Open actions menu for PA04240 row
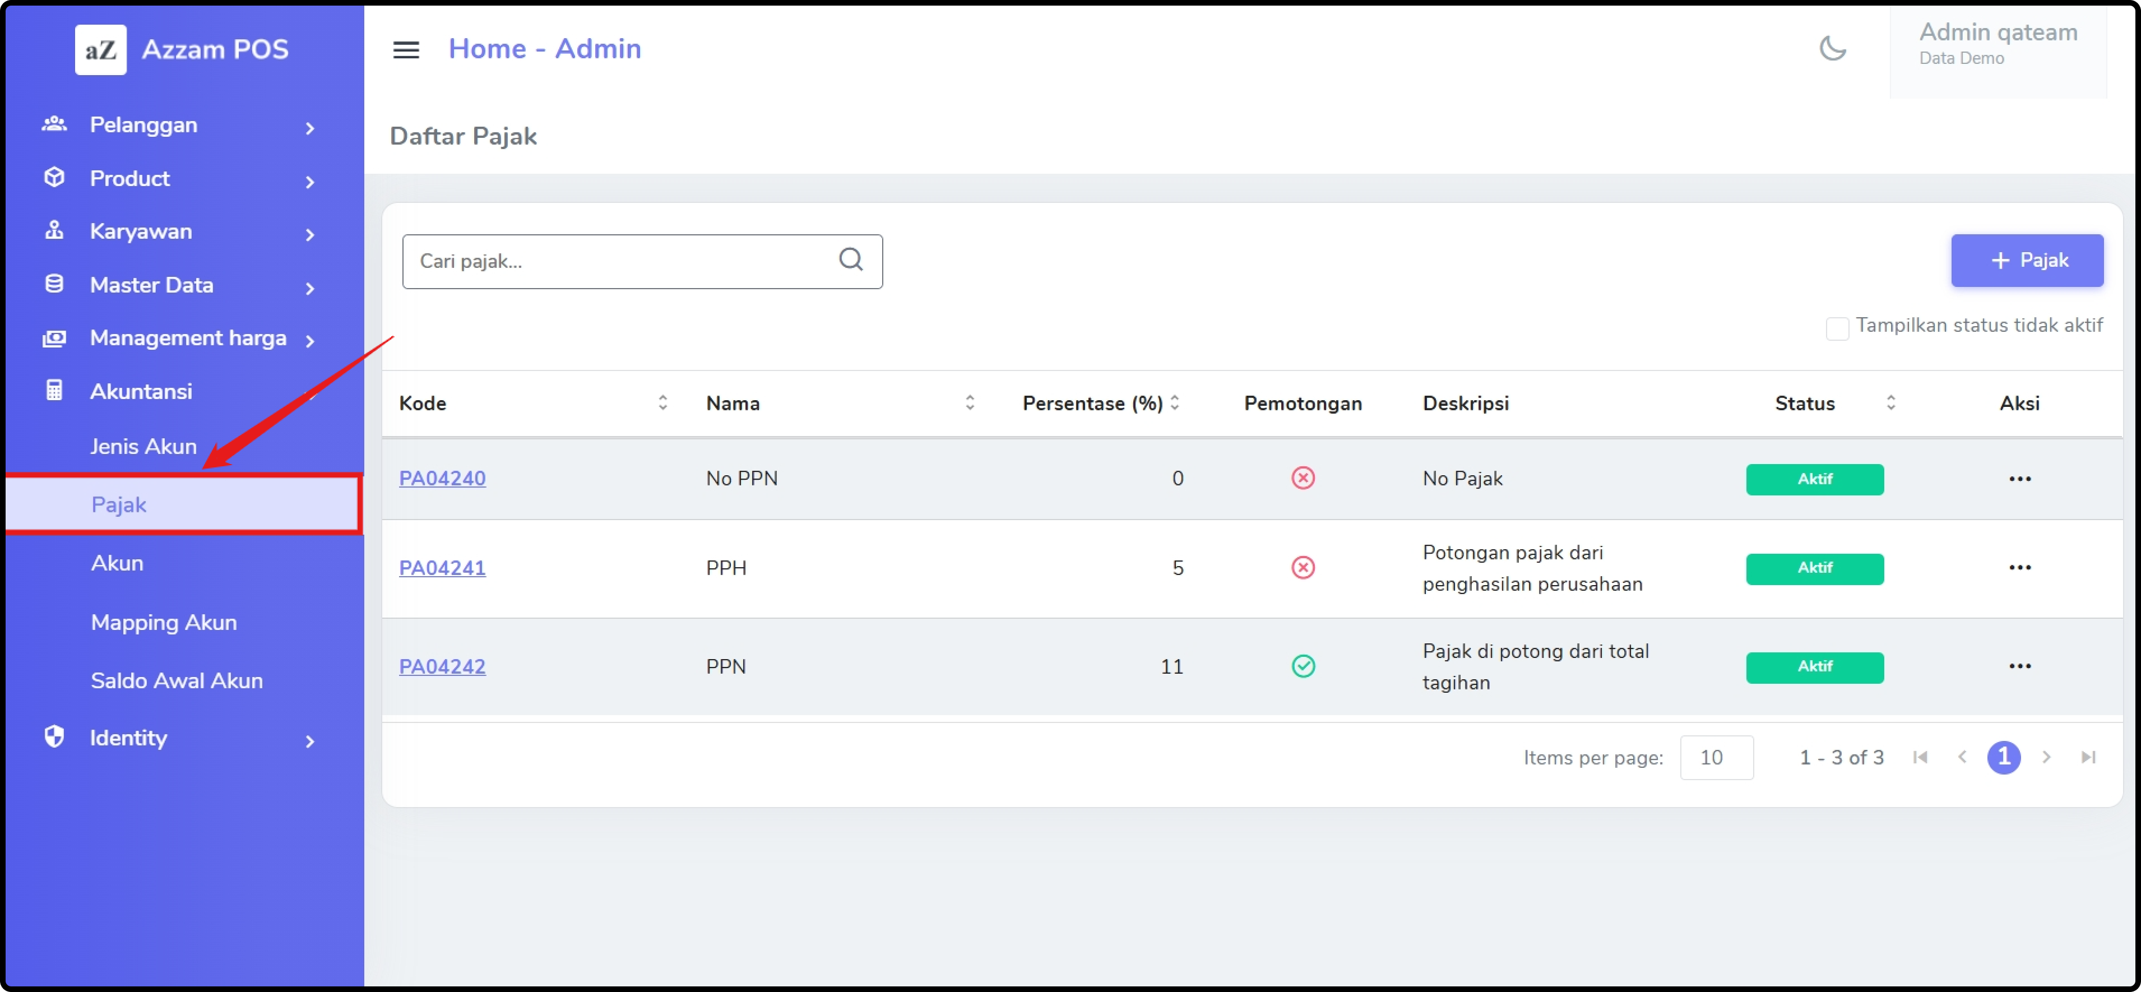2141x992 pixels. [x=2019, y=479]
